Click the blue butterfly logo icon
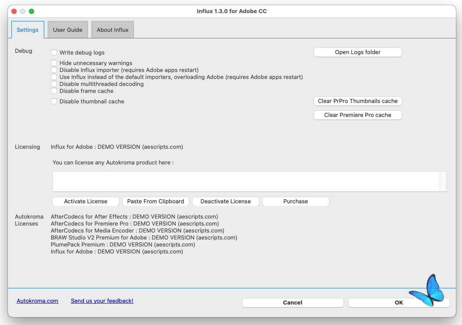This screenshot has width=462, height=325. [427, 291]
